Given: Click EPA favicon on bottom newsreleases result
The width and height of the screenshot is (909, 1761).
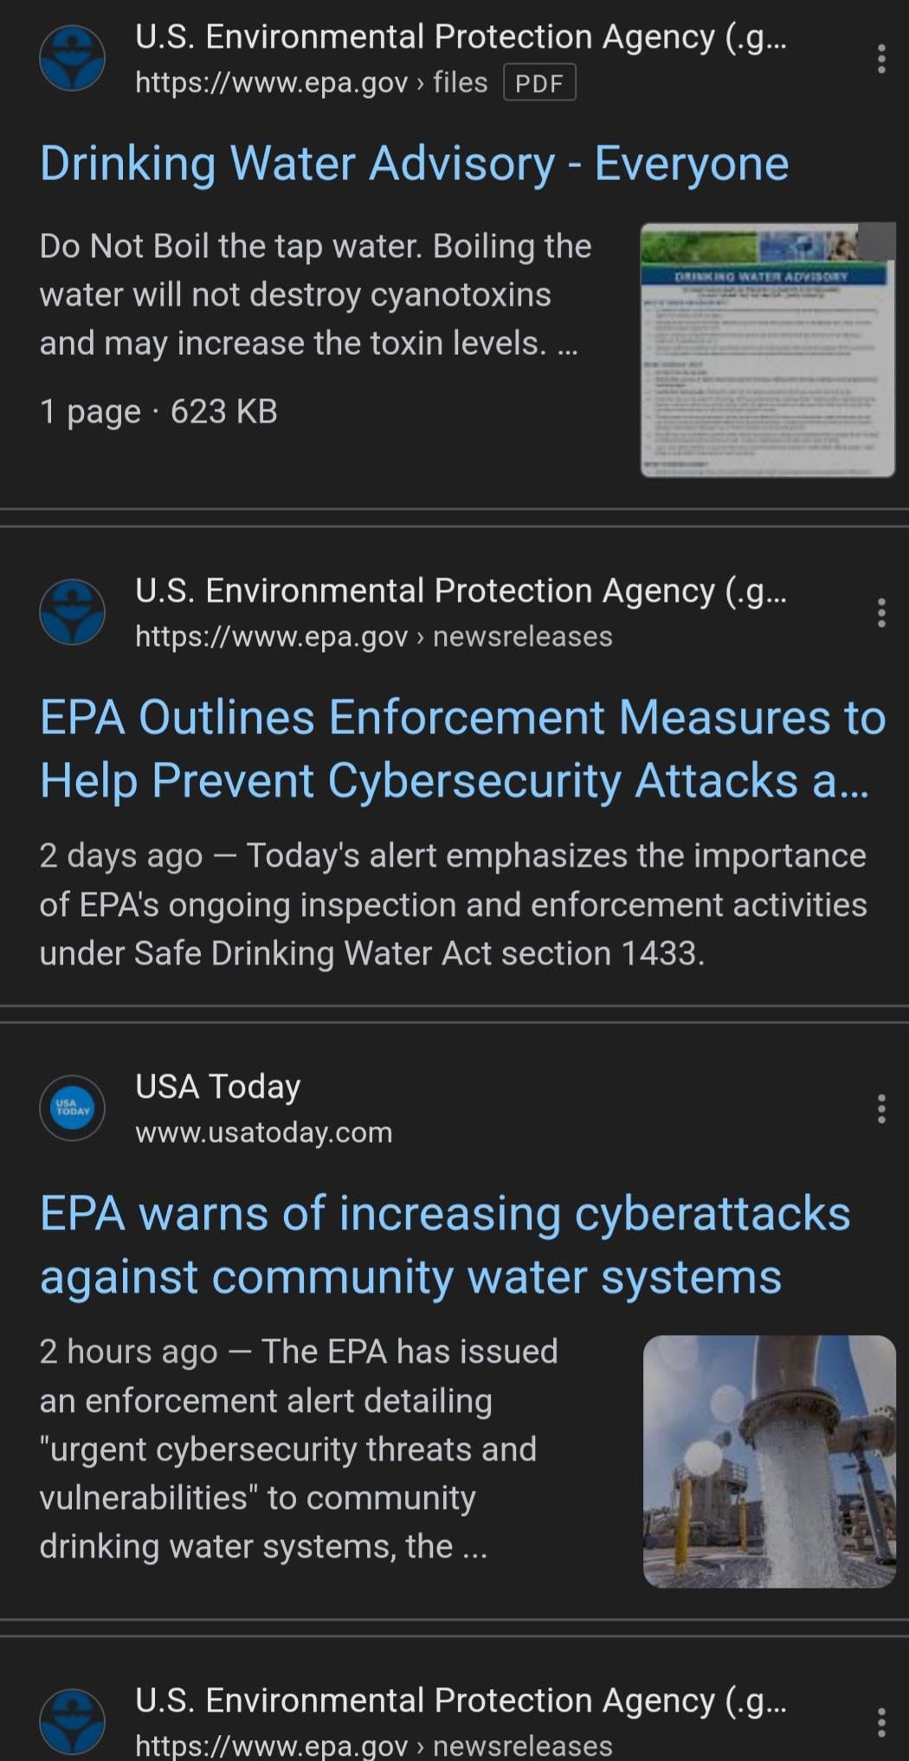Looking at the screenshot, I should click(72, 1721).
